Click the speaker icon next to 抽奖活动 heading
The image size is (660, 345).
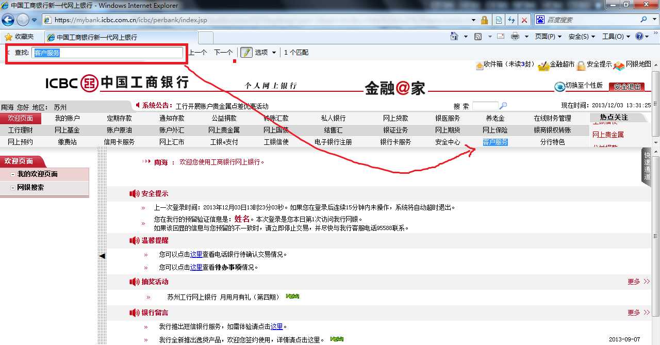[134, 282]
